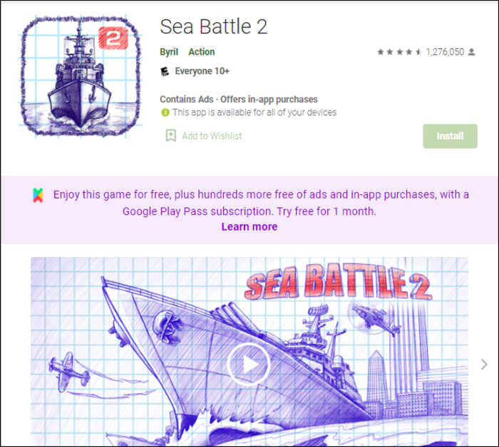
Task: Click the Everyone 10+ content rating text
Action: pyautogui.click(x=202, y=71)
